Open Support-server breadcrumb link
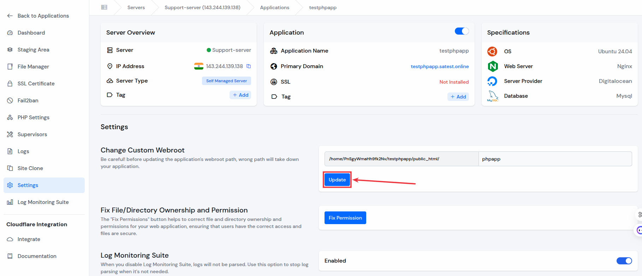 click(202, 7)
